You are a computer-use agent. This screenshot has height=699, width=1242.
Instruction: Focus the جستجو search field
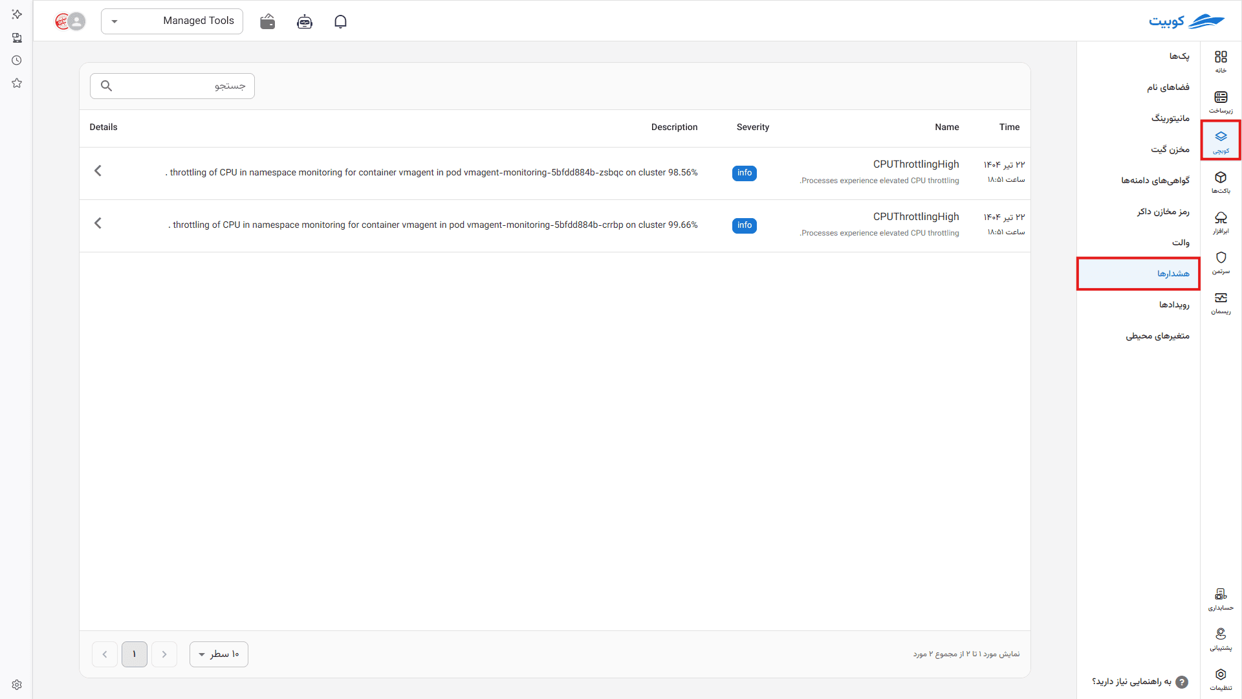(172, 86)
